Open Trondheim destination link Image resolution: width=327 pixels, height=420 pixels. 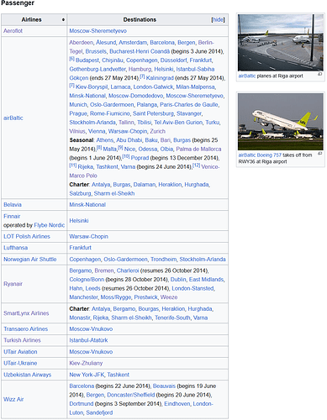point(164,260)
